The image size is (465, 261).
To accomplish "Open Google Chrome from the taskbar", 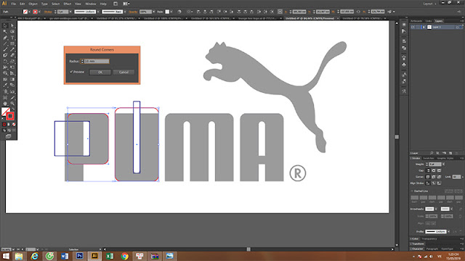I will click(x=125, y=256).
